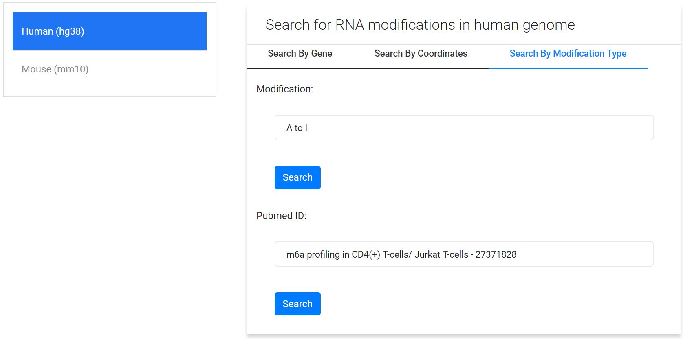The image size is (683, 339).
Task: Click the Search button below Pubmed ID field
Action: [x=297, y=304]
